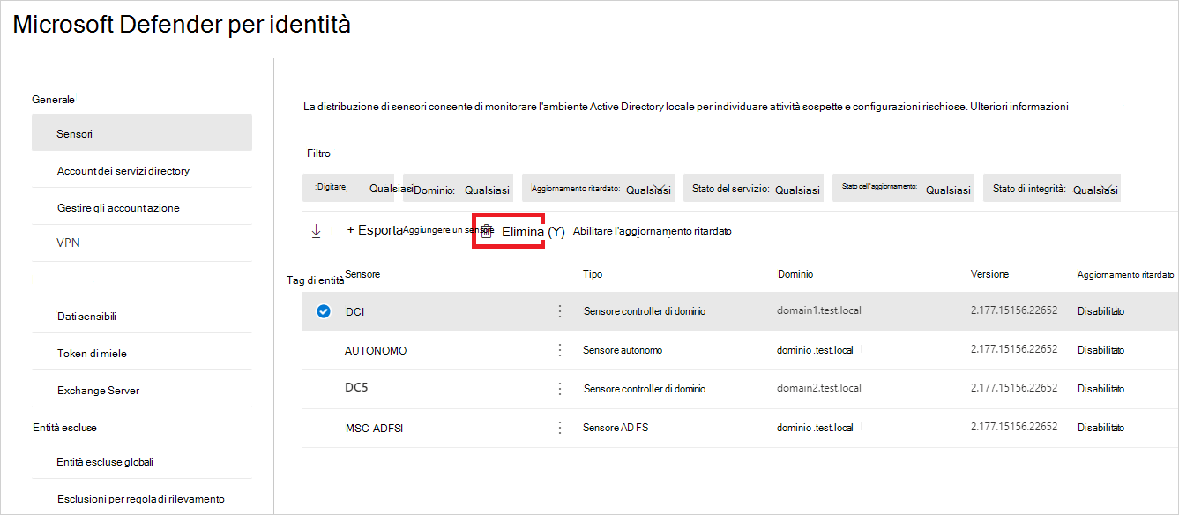Uncheck the DCI row checkbox

(324, 311)
